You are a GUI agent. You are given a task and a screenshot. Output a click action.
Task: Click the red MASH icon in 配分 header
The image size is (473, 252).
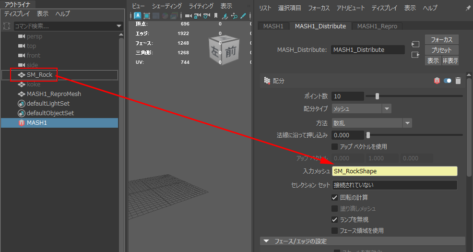tap(437, 81)
